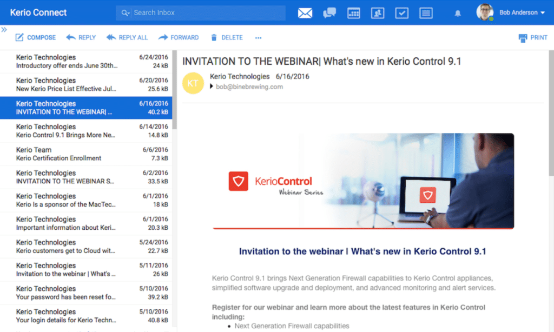Open the Contacts icon in top bar
Screen dimensions: 554x332
378,13
